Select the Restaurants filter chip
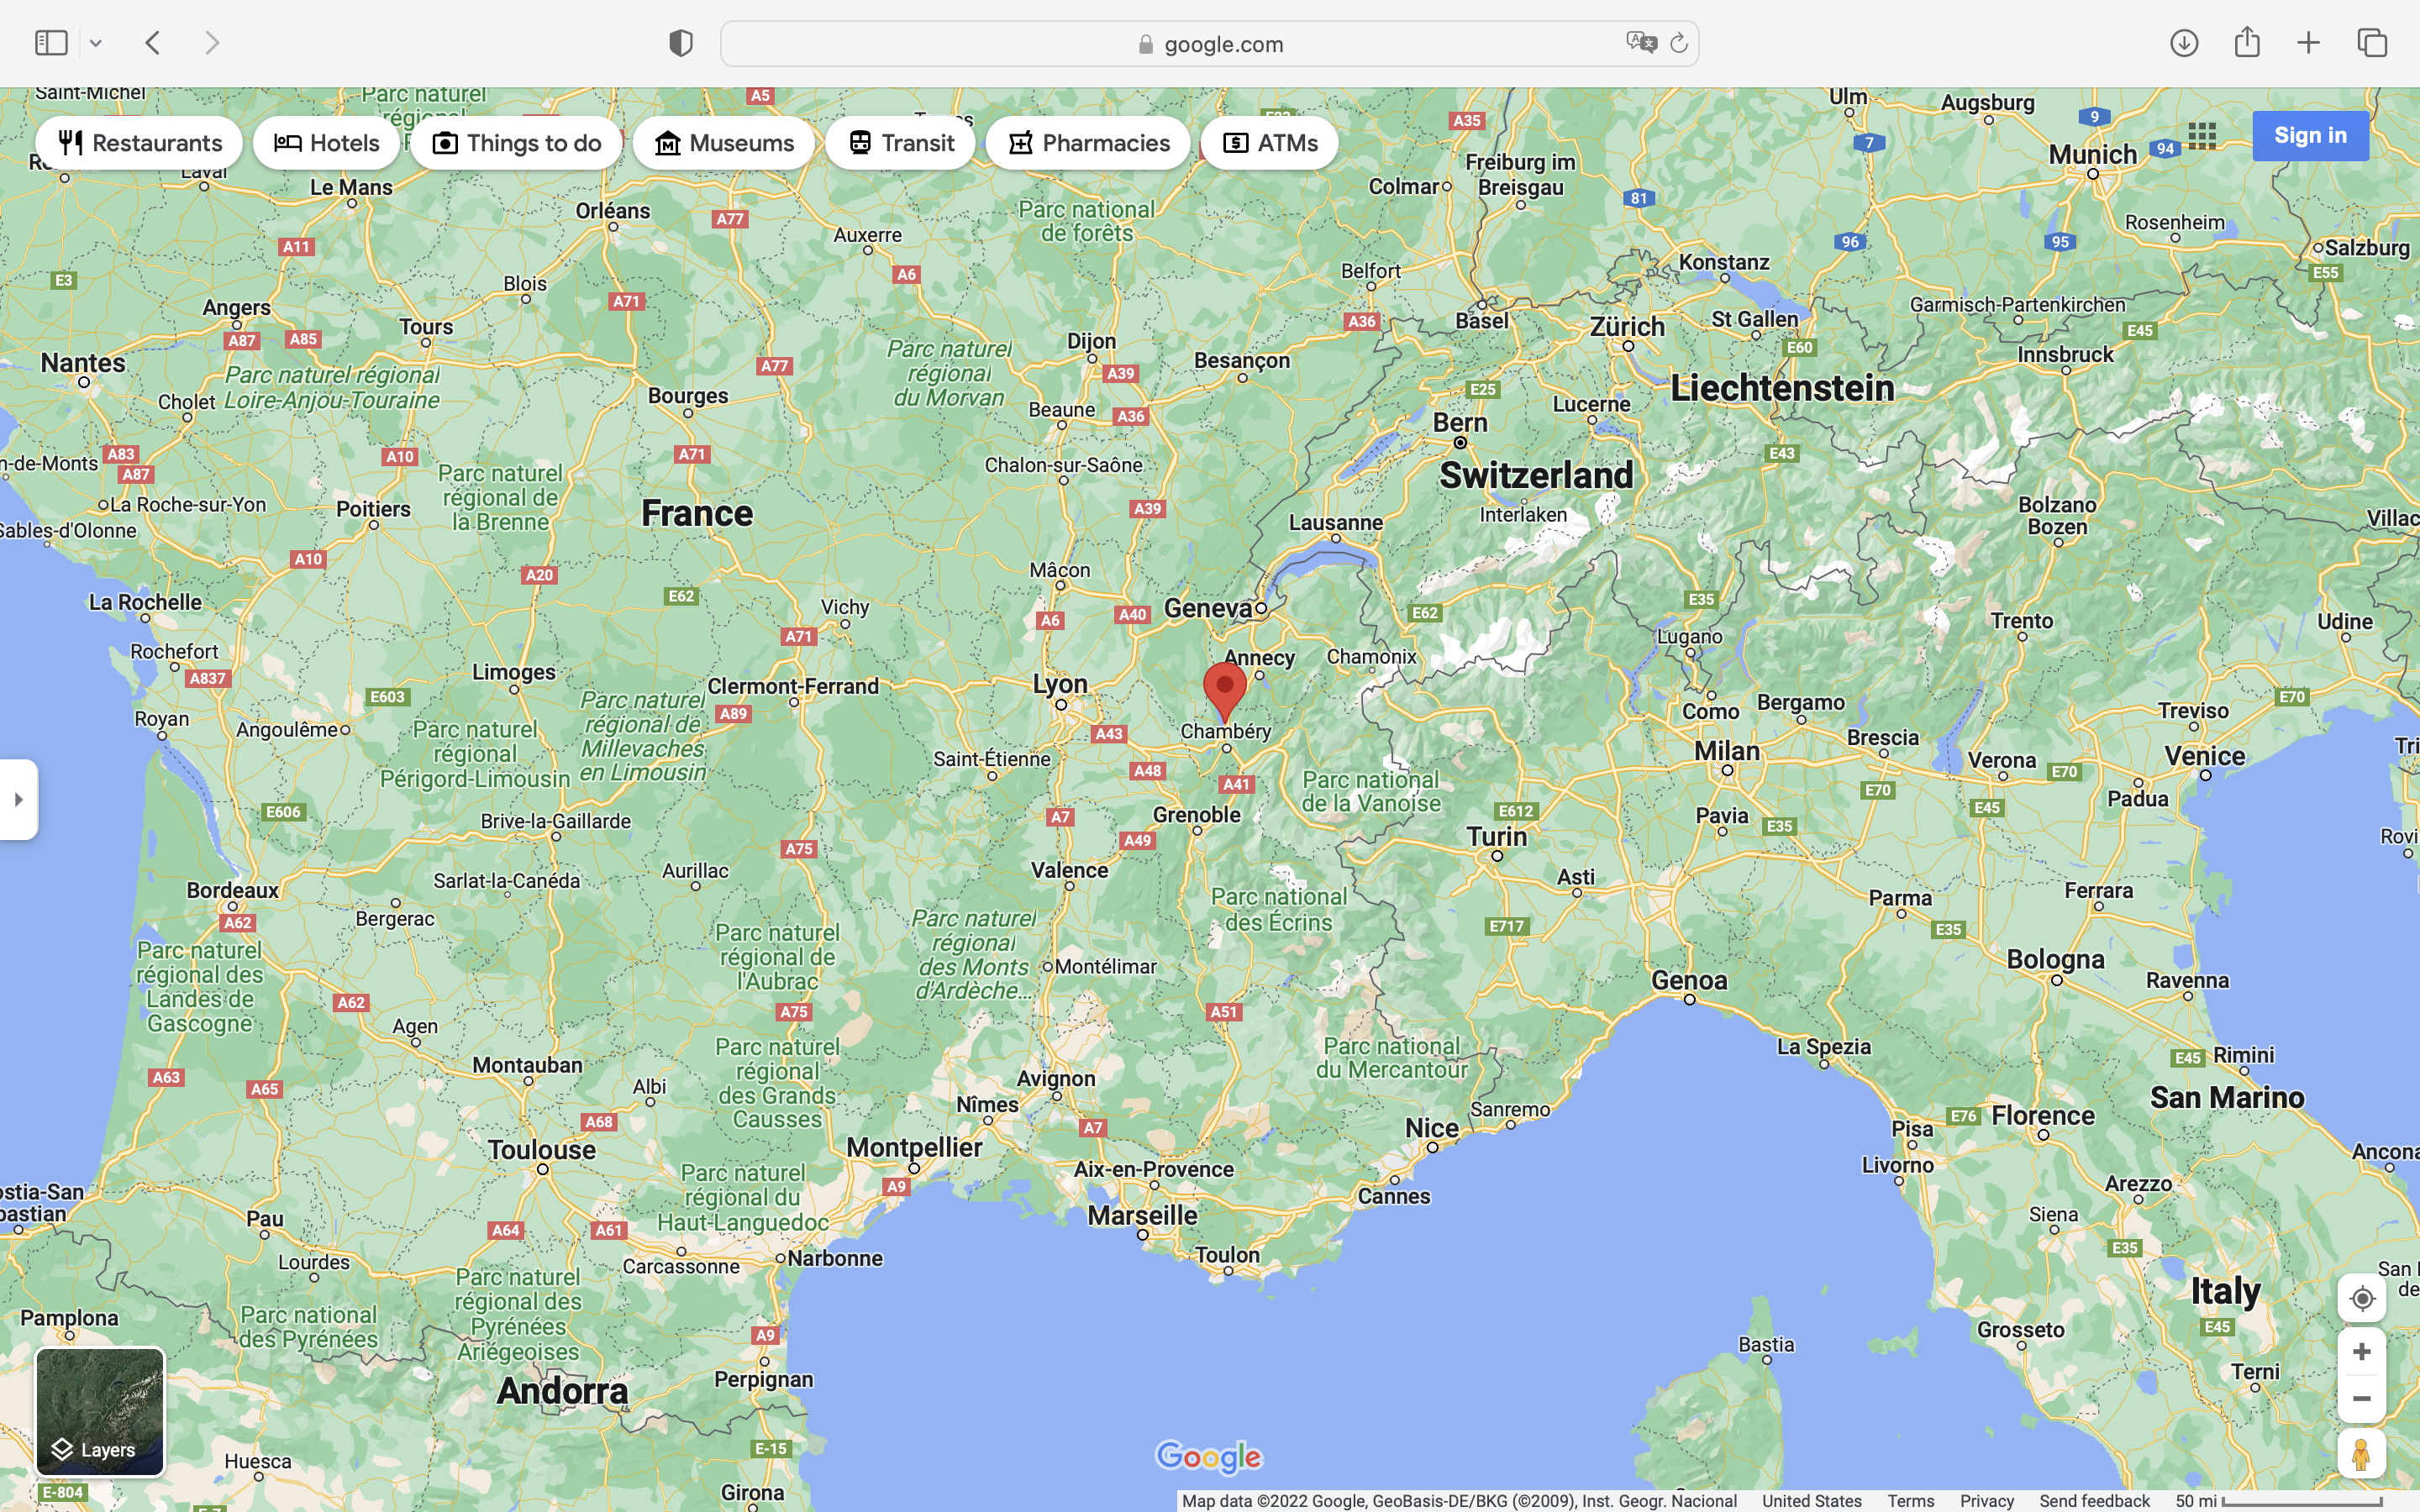The width and height of the screenshot is (2420, 1512). 140,143
